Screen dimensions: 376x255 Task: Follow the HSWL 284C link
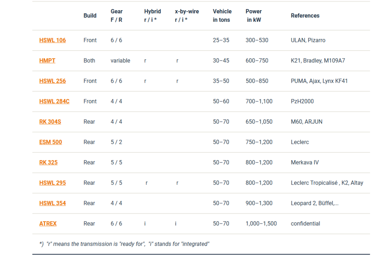[54, 101]
